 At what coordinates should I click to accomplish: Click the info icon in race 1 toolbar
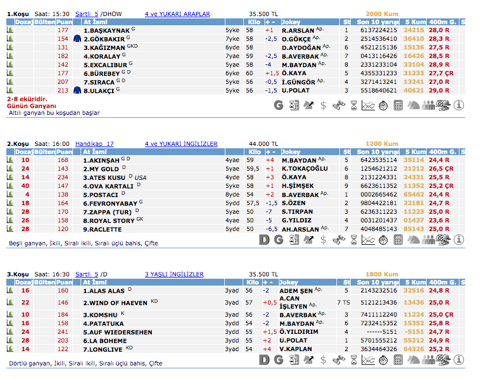[x=458, y=105]
